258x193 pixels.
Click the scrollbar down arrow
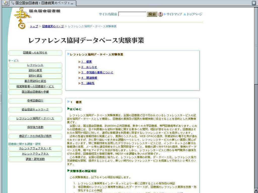(256, 190)
